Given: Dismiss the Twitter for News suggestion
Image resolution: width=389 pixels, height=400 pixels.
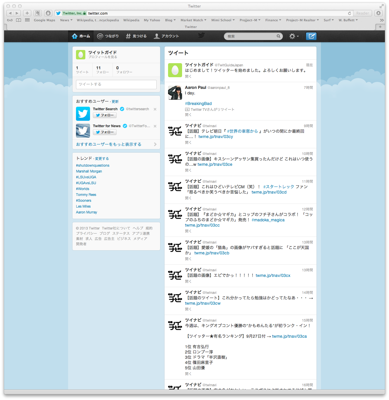Looking at the screenshot, I should point(155,126).
